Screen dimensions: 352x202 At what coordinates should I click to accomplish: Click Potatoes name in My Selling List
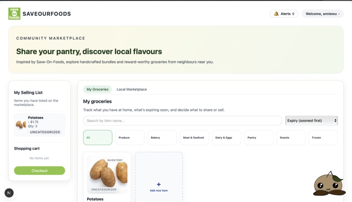[36, 118]
